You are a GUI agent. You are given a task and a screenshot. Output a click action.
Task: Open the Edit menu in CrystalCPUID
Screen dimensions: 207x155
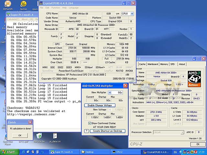point(47,8)
